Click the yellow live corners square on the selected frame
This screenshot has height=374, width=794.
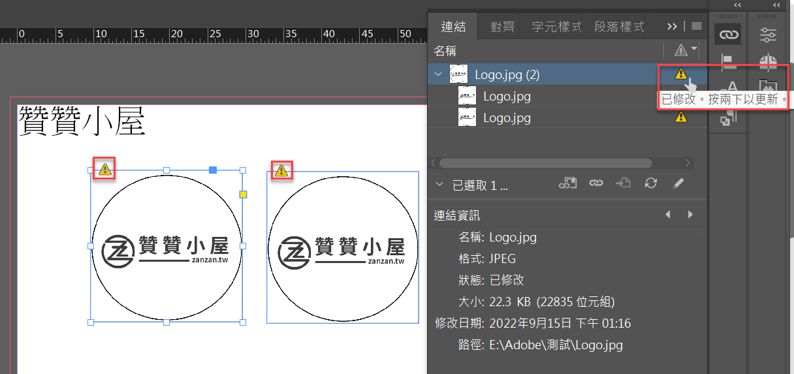(x=243, y=195)
